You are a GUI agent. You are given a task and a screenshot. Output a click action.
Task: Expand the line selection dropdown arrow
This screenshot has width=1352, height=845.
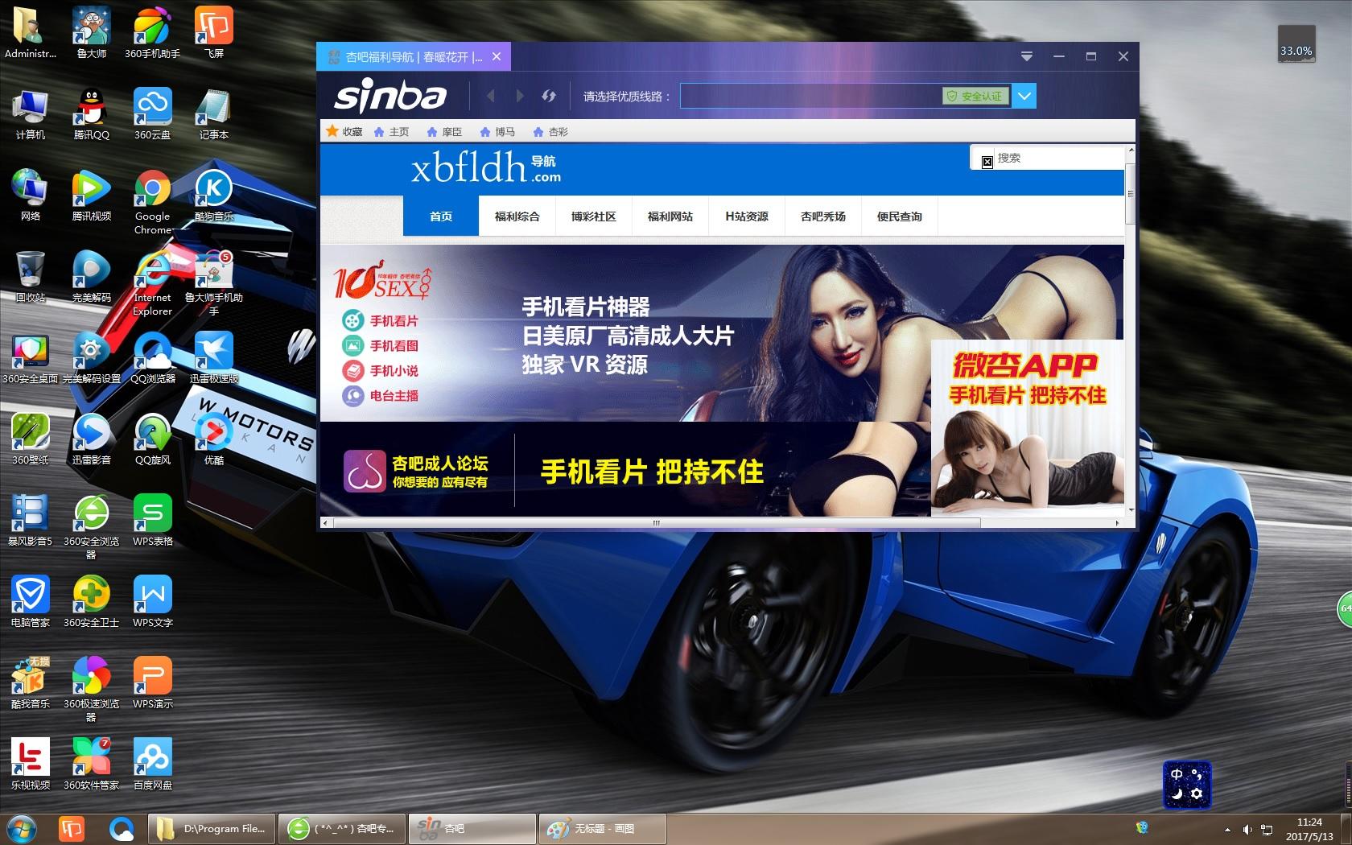1024,96
